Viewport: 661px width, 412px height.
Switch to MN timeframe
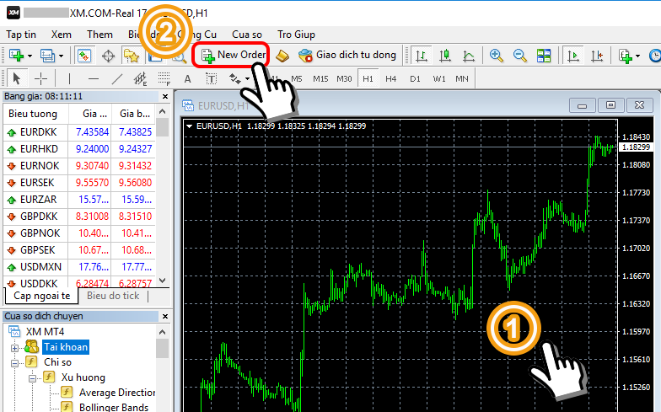(x=462, y=79)
